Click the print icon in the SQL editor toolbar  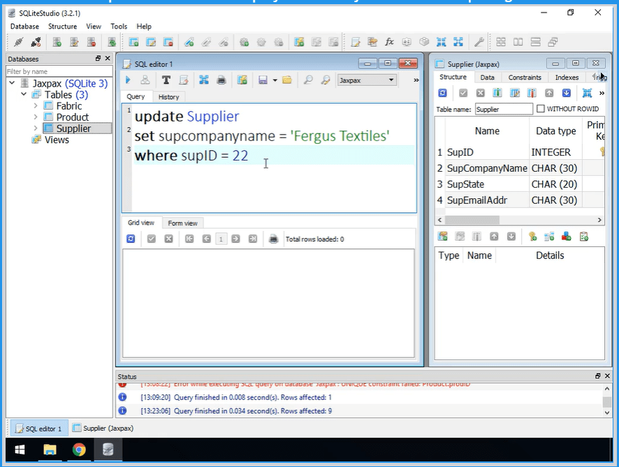(x=221, y=80)
